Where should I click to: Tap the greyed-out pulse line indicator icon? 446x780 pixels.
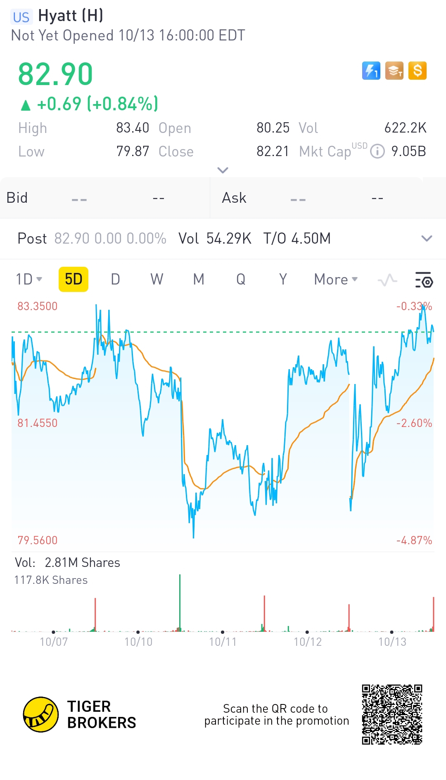click(x=387, y=280)
